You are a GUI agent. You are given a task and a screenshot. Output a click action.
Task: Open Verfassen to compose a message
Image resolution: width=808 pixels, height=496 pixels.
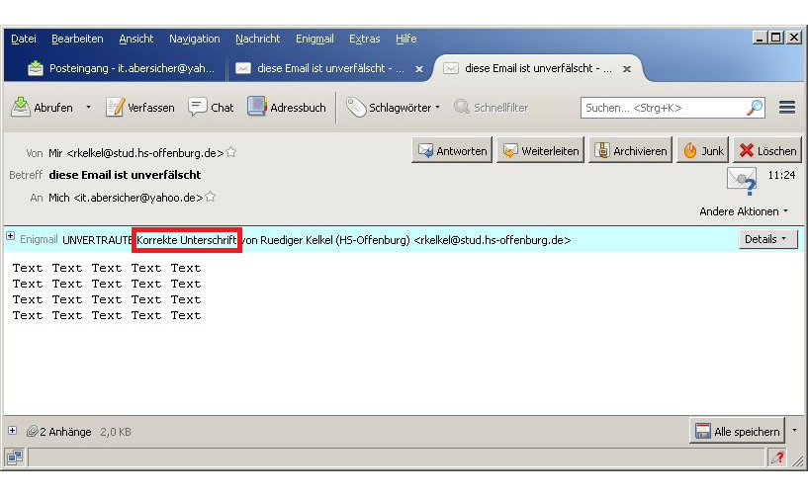tap(140, 108)
